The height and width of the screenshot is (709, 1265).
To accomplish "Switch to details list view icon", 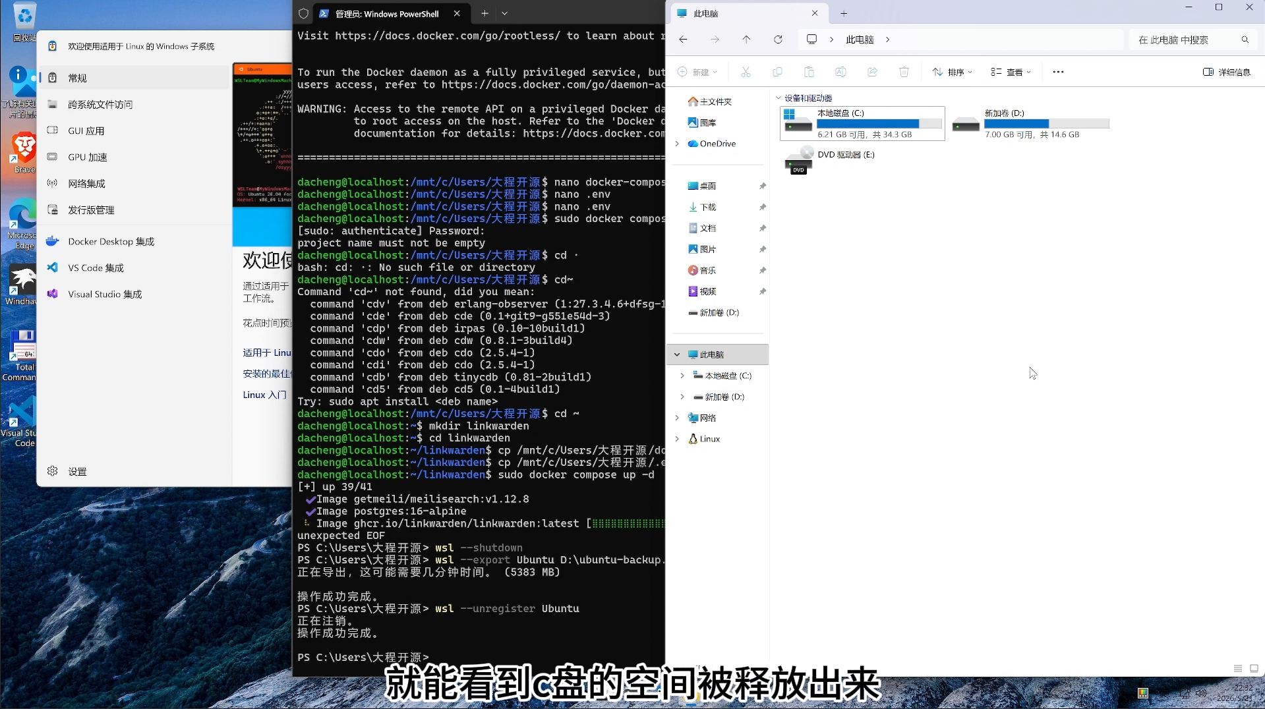I will click(x=1237, y=668).
